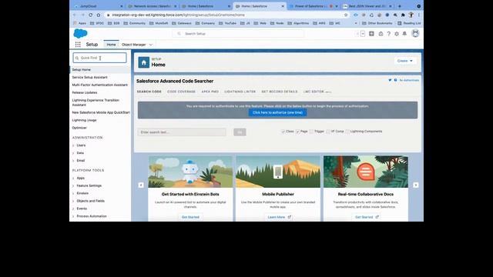Open the Object Manager tab dropdown chevron
493x277 pixels.
pyautogui.click(x=151, y=45)
